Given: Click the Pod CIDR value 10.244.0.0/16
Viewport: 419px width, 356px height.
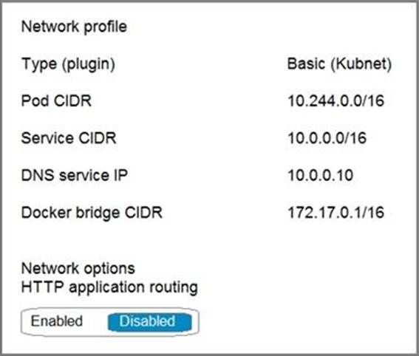Looking at the screenshot, I should [335, 101].
